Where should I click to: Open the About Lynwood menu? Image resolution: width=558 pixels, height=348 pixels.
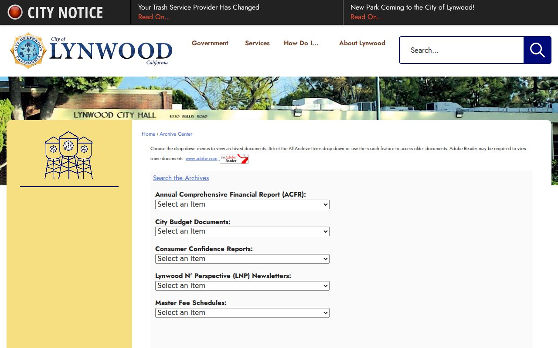tap(362, 43)
